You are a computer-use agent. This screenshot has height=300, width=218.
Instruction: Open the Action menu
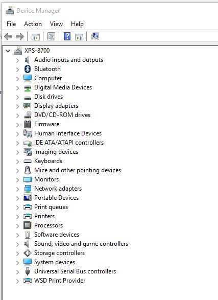(33, 24)
